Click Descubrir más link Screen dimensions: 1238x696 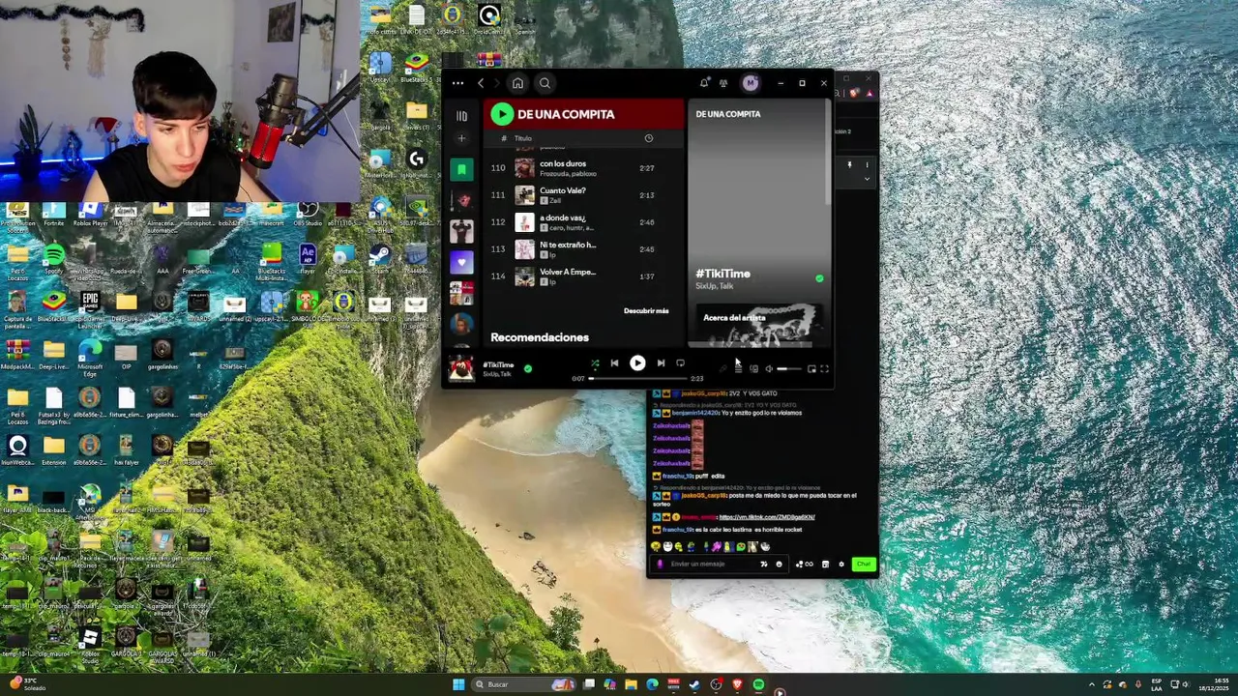[x=646, y=311]
